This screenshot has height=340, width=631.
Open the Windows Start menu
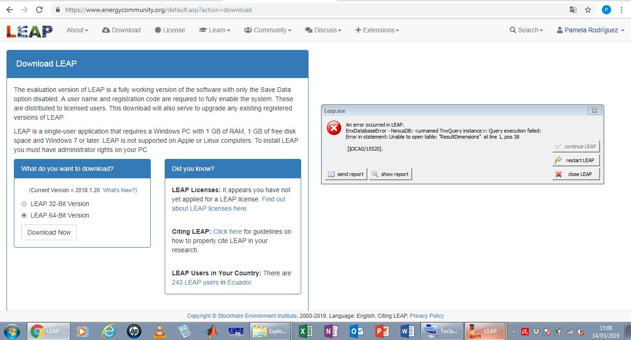11,331
